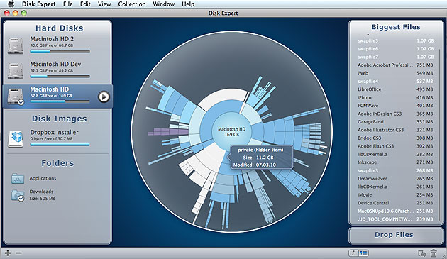
Task: Click the Biggest Files list scrollbar
Action: [x=439, y=134]
